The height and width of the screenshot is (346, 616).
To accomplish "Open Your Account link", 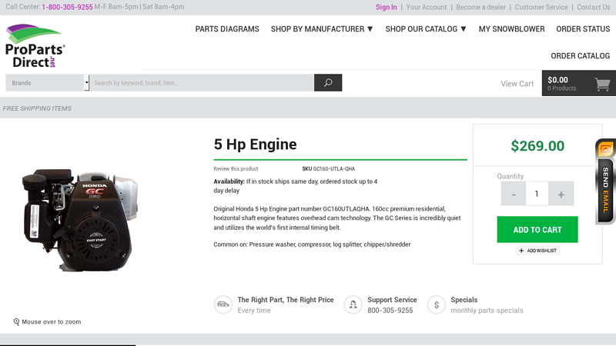I will point(427,7).
